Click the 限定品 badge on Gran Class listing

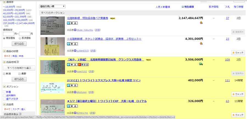[x=83, y=65]
